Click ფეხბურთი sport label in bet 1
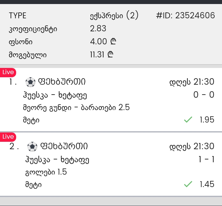 pyautogui.click(x=62, y=82)
